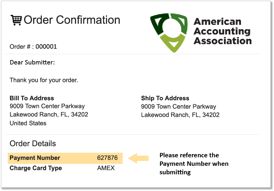Click the Bill To street address line
The height and width of the screenshot is (191, 274).
pos(47,106)
